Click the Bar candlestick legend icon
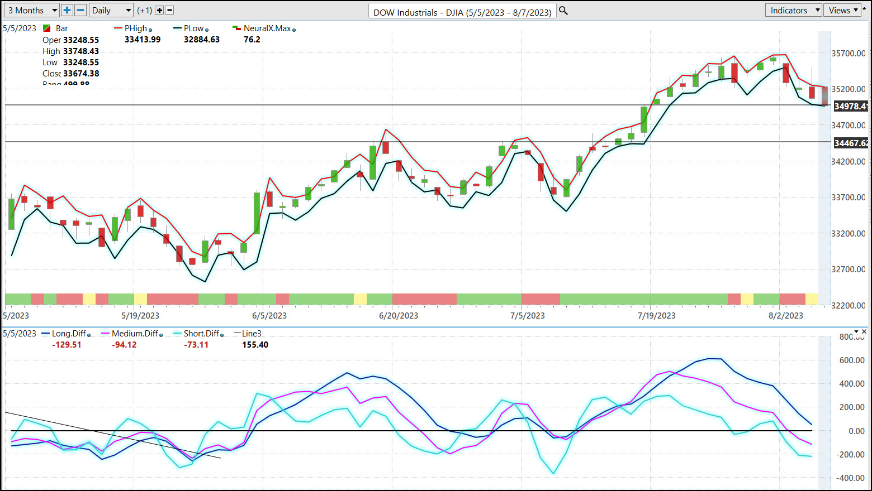872x491 pixels. (x=47, y=28)
